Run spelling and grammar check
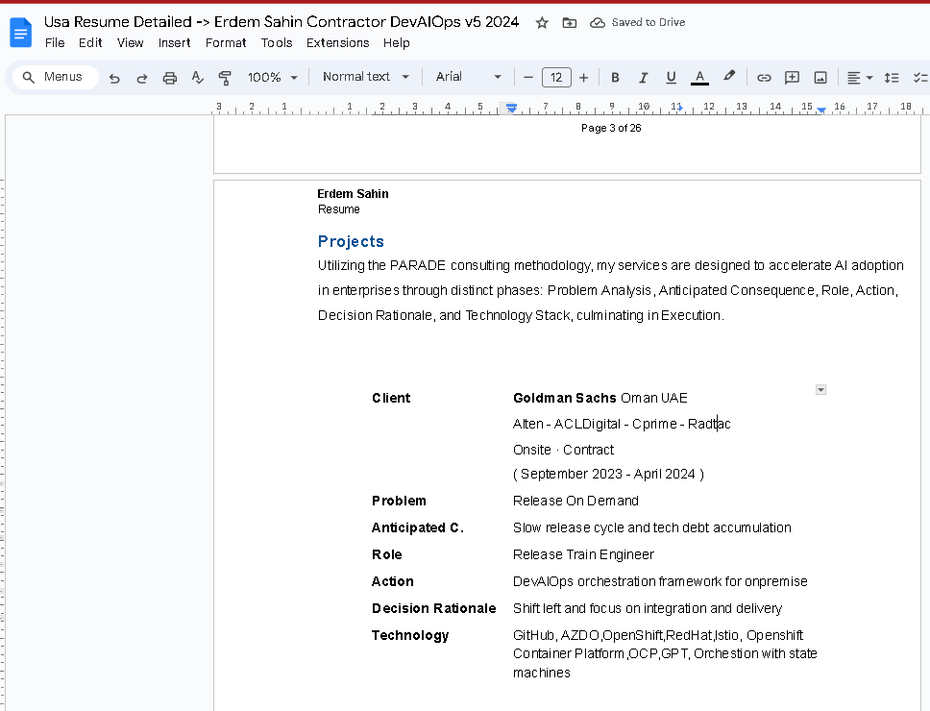The height and width of the screenshot is (711, 930). (x=198, y=78)
